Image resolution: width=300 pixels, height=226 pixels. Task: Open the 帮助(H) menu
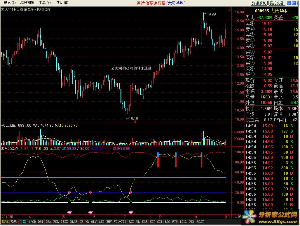click(62, 3)
